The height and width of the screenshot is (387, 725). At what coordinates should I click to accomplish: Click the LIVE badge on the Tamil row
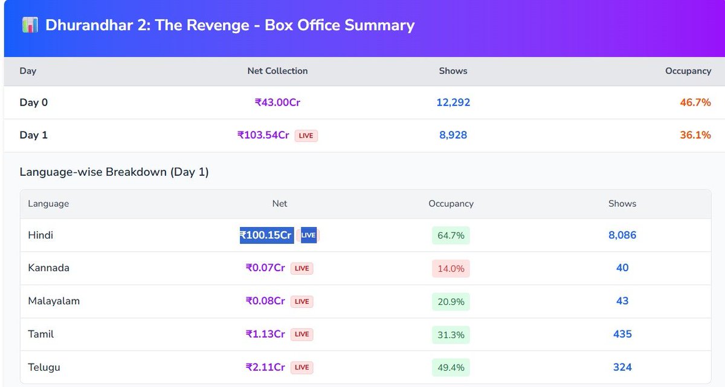301,334
